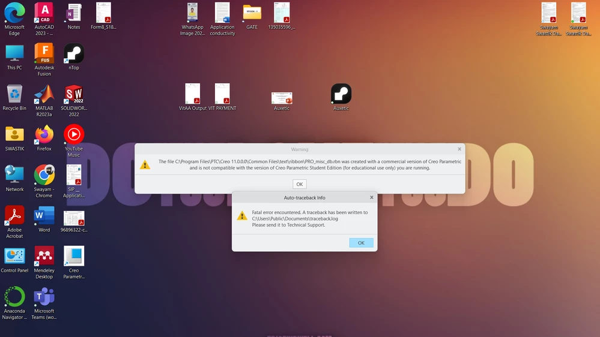Select the SIP Application PDF file
This screenshot has width=600, height=337.
[x=74, y=181]
